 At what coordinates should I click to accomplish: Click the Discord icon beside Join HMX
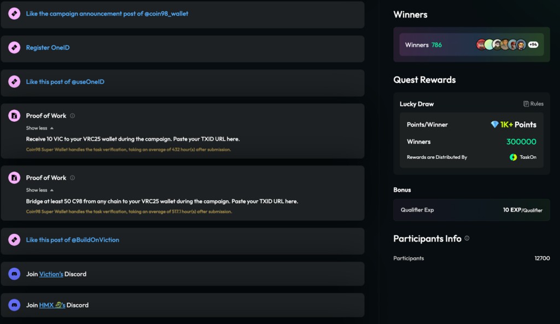click(14, 305)
